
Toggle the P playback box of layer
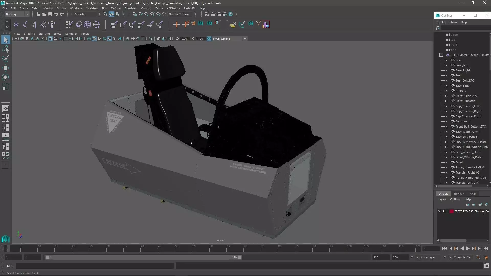(x=443, y=211)
